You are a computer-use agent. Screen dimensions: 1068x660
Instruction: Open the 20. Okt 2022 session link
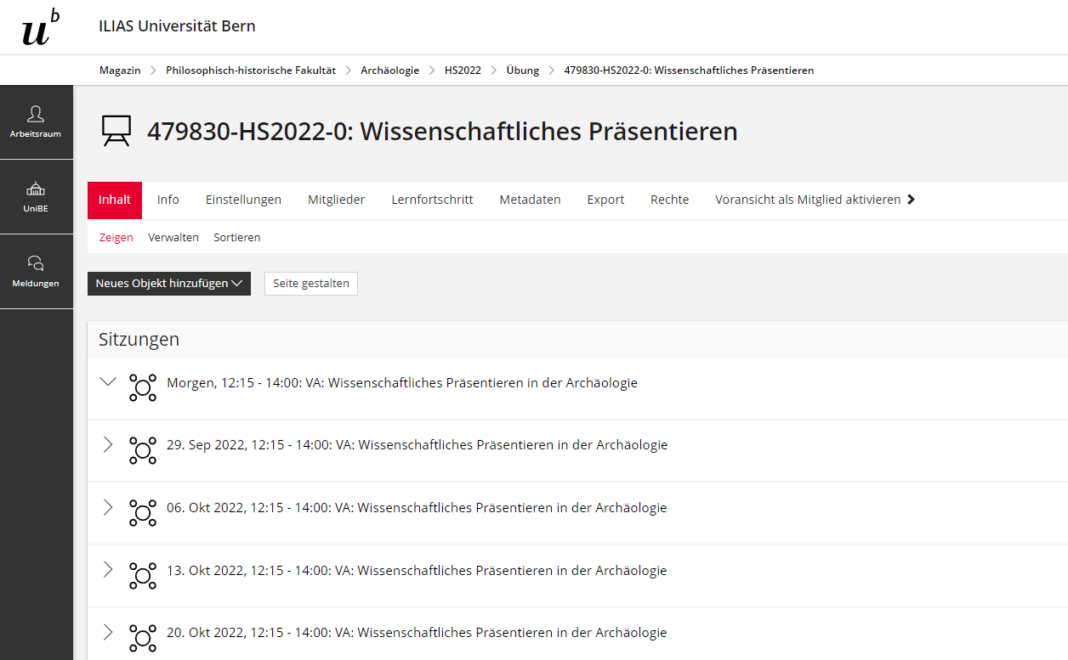[x=417, y=633]
